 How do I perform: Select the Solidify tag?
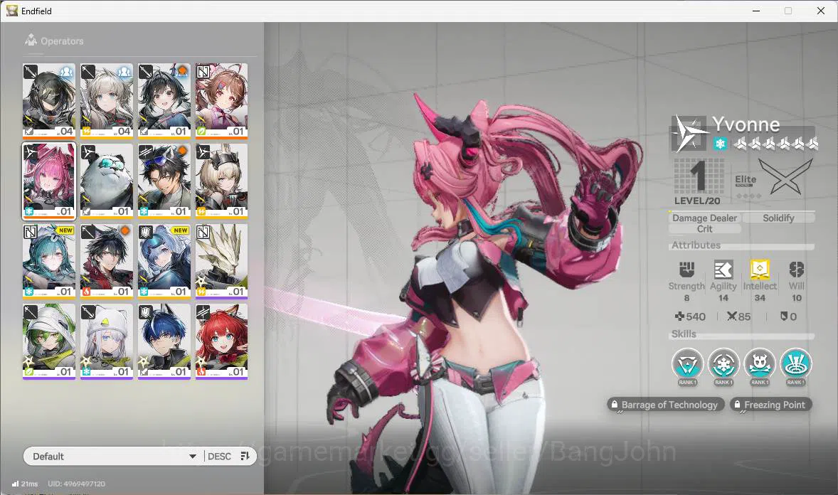pyautogui.click(x=778, y=218)
